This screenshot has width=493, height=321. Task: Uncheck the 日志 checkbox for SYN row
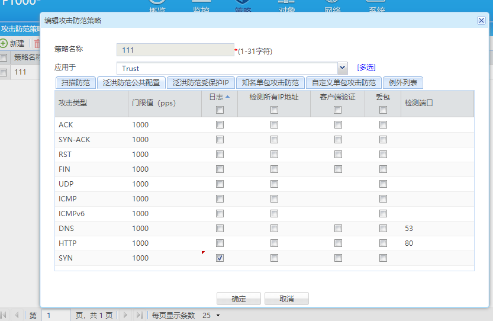coord(220,258)
